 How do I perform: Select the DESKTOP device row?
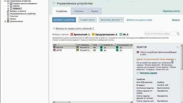[93, 47]
